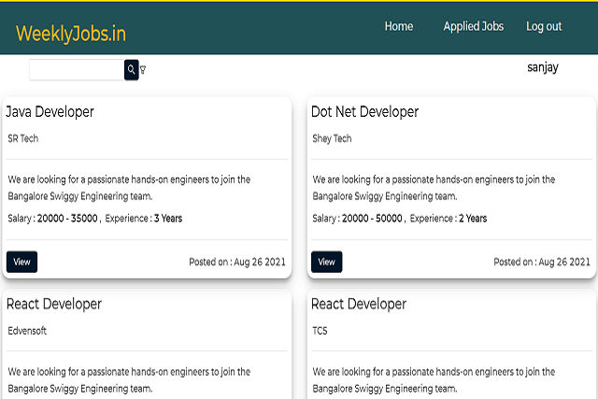598x399 pixels.
Task: View the Dot Net Developer job
Action: pyautogui.click(x=326, y=262)
